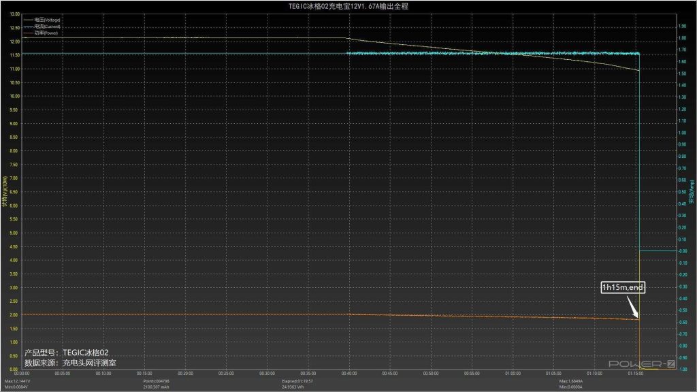Click the Max:12.1447V statistic
The width and height of the screenshot is (697, 392).
coord(17,381)
